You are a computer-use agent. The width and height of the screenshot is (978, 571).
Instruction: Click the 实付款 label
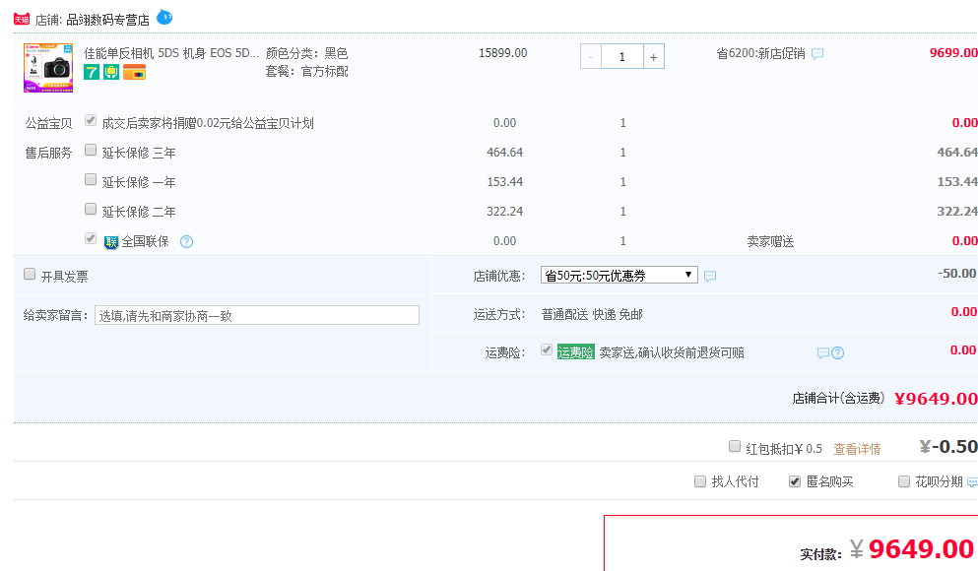[820, 554]
